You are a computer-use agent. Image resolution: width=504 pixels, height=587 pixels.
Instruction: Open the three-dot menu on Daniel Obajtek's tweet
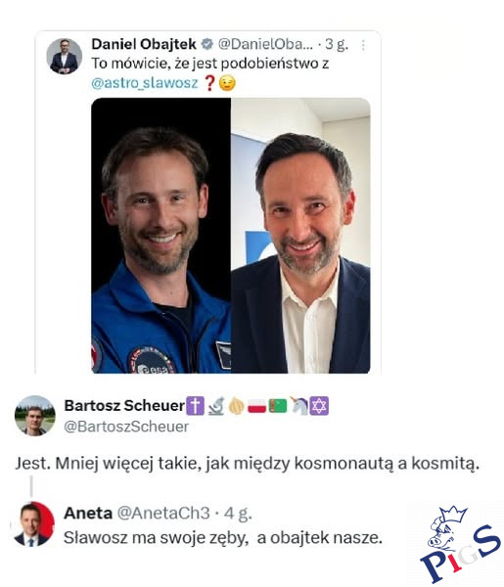pyautogui.click(x=363, y=45)
